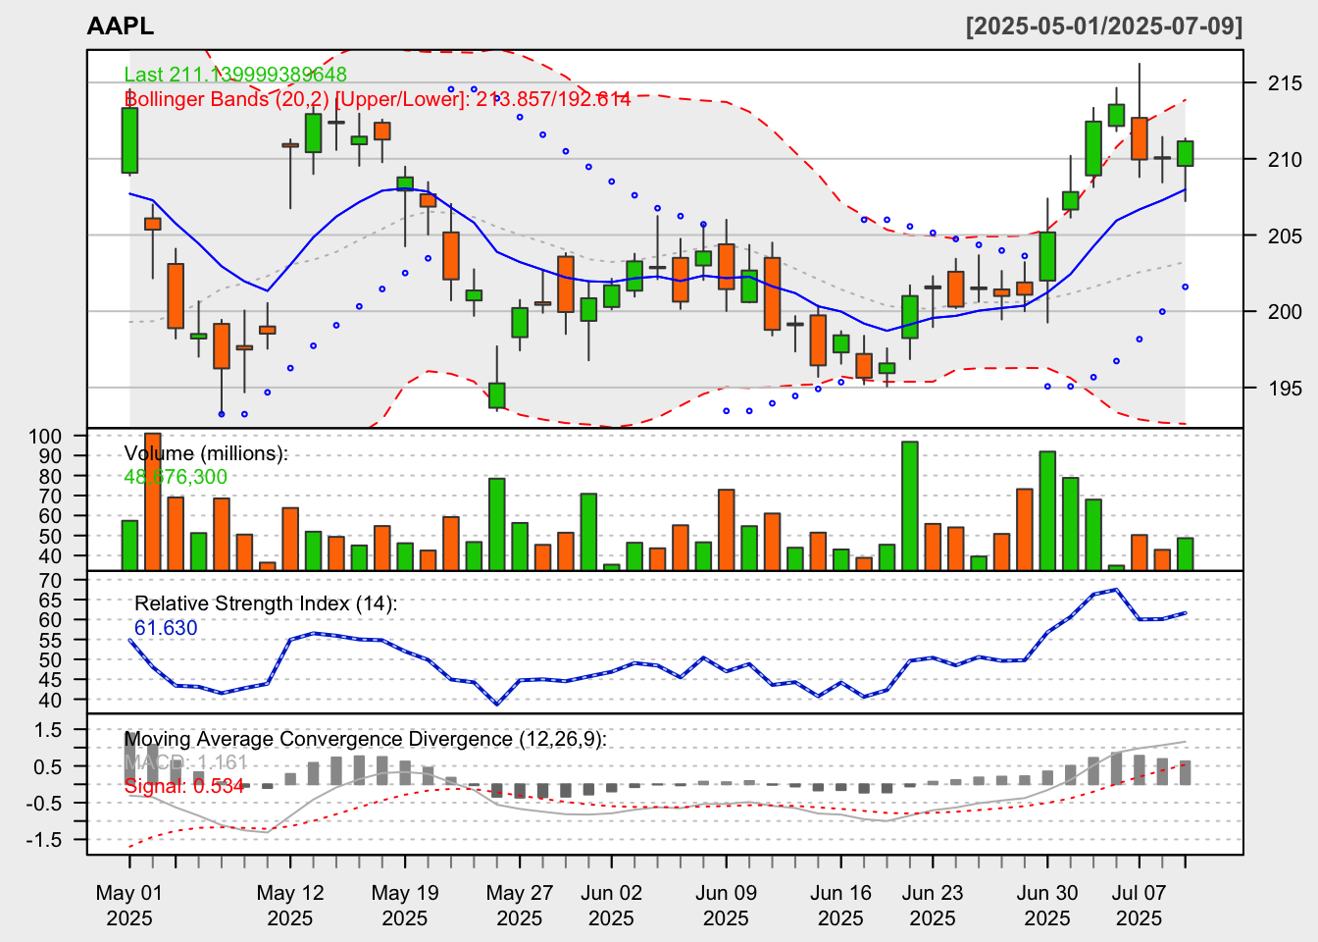Click the May 19 2025 date label
Image resolution: width=1318 pixels, height=942 pixels.
click(405, 906)
